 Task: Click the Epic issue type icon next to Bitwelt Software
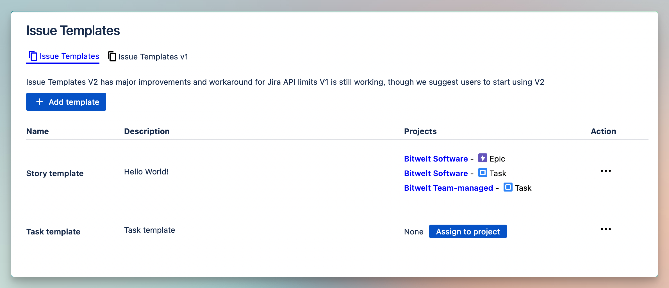[x=482, y=158]
